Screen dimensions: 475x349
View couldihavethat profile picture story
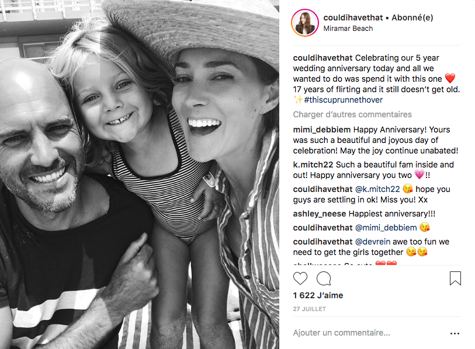[305, 23]
